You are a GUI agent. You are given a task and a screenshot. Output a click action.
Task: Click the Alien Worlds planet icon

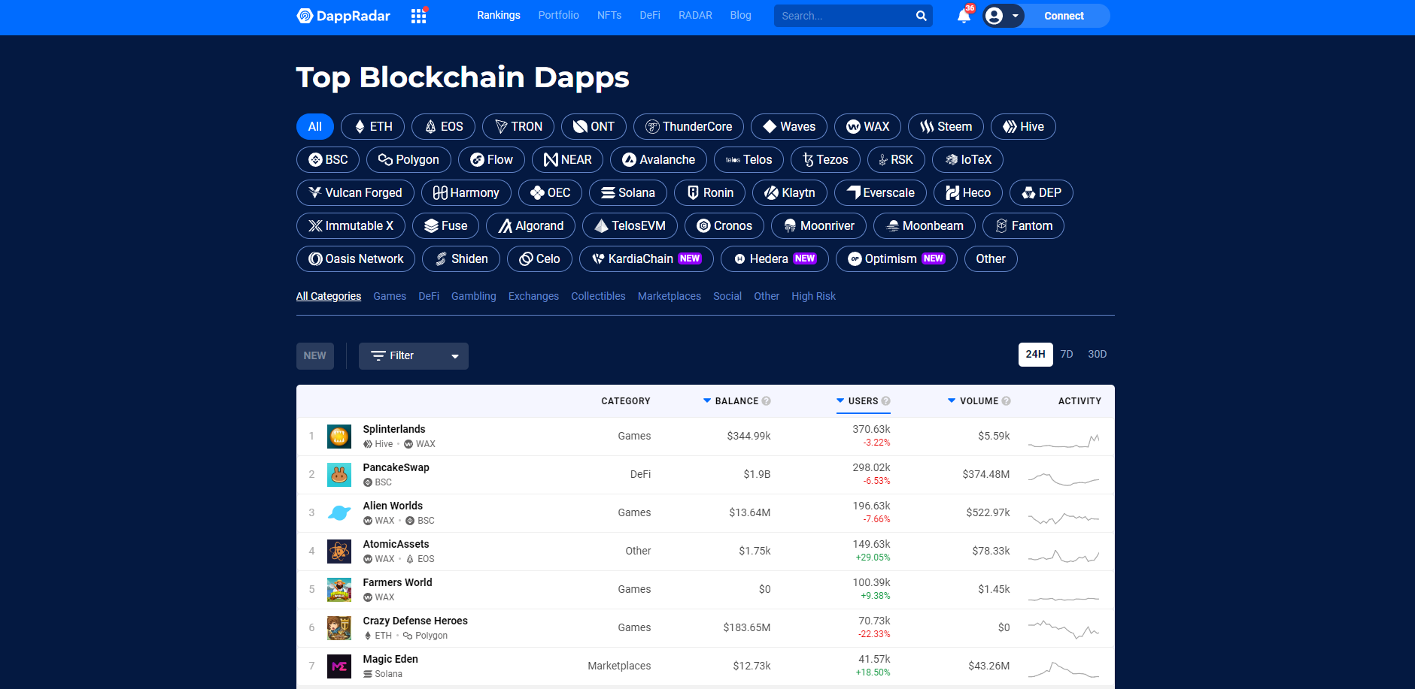pyautogui.click(x=339, y=513)
